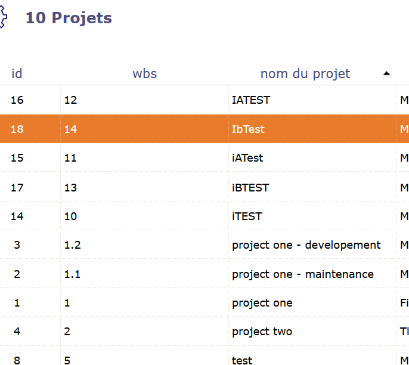Click the sort arrow on nom du projet
Screen dimensions: 409x365
[x=386, y=73]
